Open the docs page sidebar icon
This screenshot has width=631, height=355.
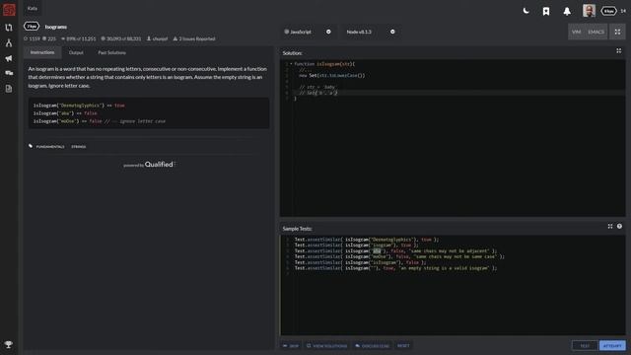9,89
